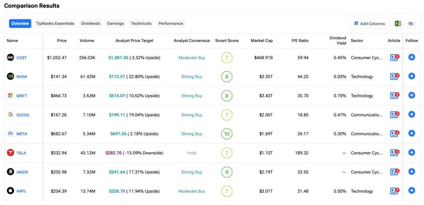
Task: Click the Add Columns button
Action: coord(369,23)
